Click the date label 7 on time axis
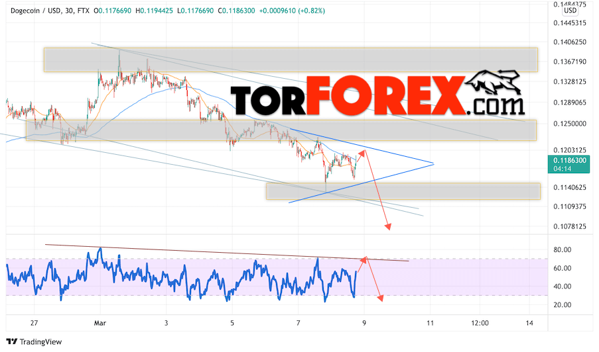The width and height of the screenshot is (599, 352). click(x=298, y=323)
